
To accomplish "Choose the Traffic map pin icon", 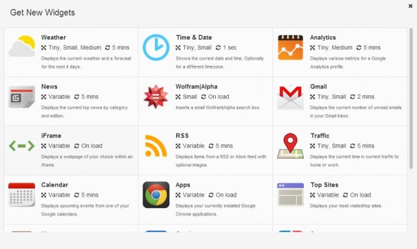I will (x=291, y=146).
